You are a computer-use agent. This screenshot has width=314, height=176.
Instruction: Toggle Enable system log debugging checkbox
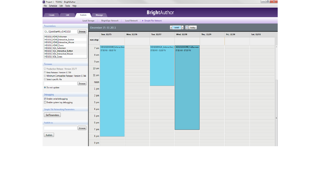(45, 102)
